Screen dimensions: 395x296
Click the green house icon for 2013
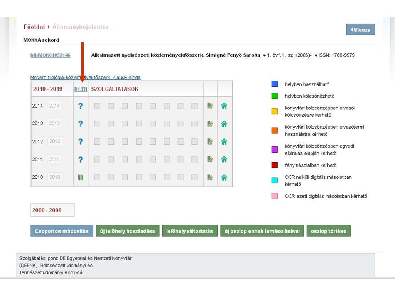coord(224,124)
